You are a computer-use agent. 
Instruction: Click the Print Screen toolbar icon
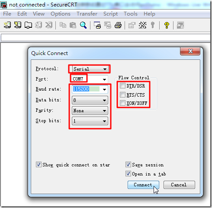(x=97, y=25)
